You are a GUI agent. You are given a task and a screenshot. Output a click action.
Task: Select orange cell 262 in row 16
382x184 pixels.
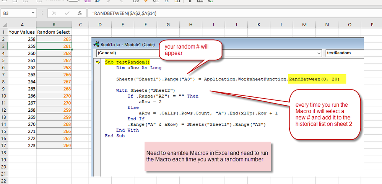point(54,138)
